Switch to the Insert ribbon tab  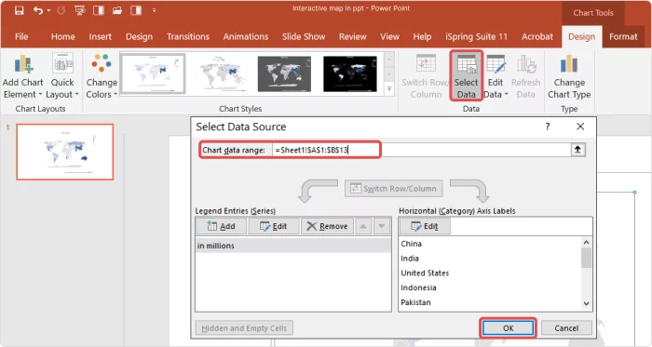101,36
